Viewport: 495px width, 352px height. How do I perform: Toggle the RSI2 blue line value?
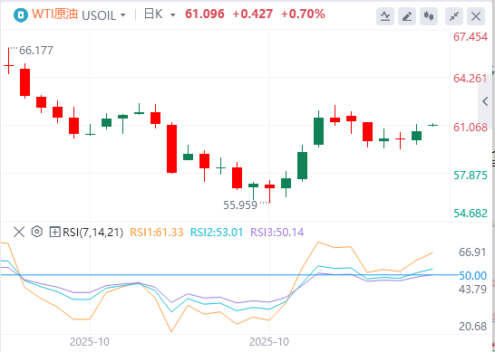(x=217, y=233)
